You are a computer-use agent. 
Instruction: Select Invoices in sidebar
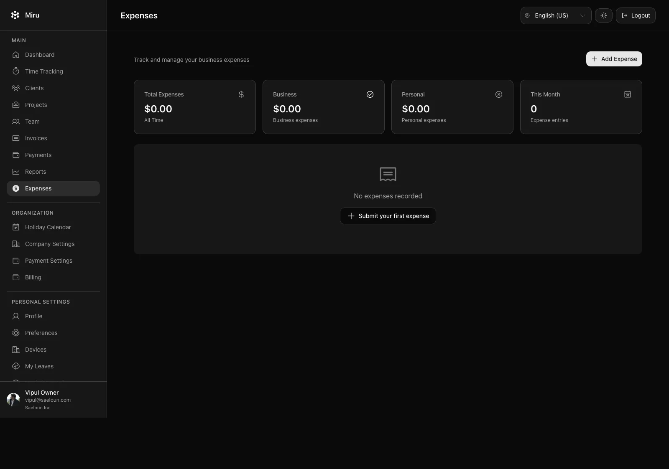[x=53, y=138]
